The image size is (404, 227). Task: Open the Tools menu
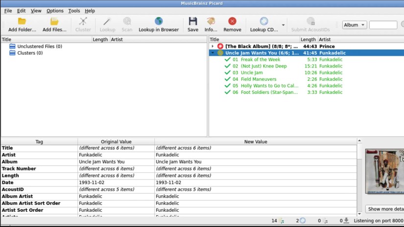click(x=74, y=11)
